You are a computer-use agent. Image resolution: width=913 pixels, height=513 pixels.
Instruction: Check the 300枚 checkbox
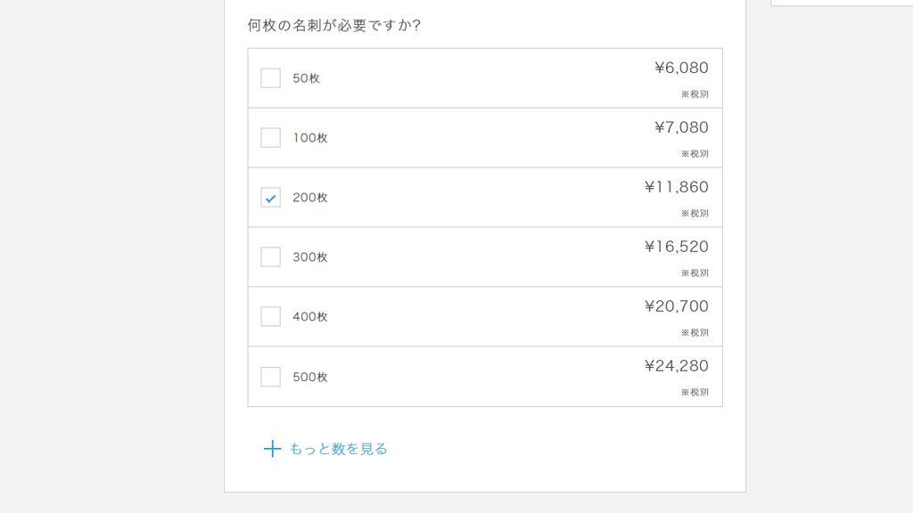pos(270,256)
